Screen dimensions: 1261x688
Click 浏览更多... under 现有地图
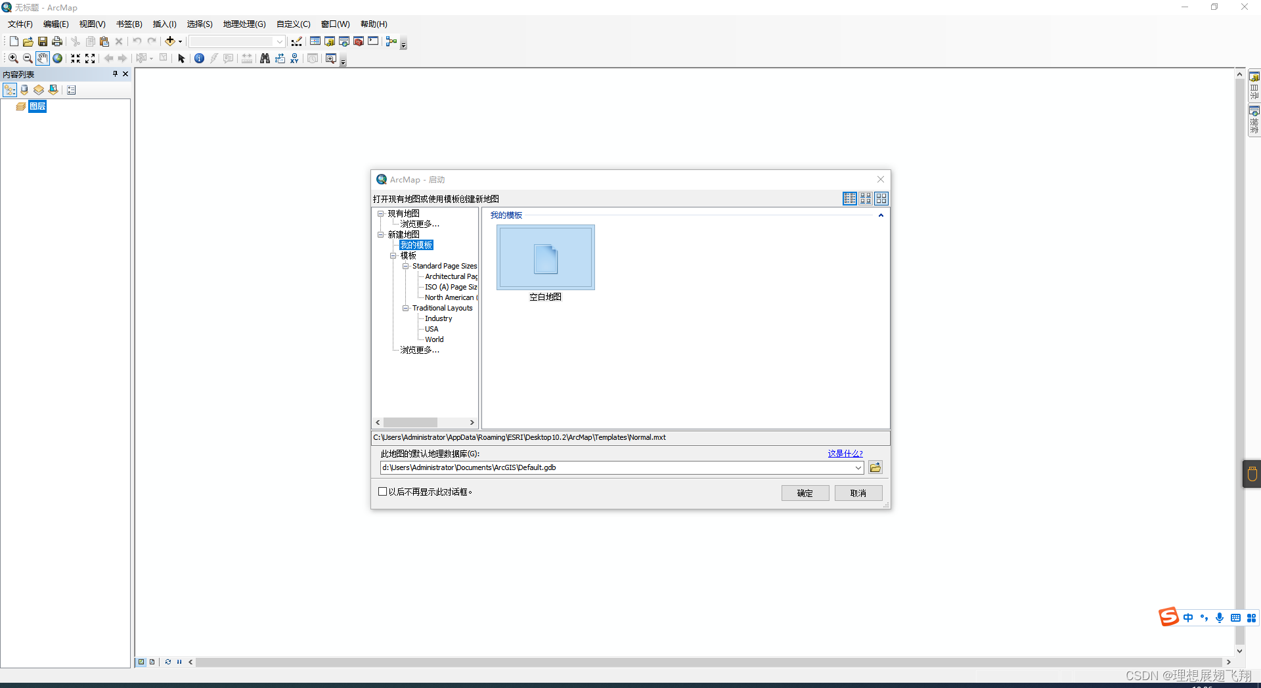click(x=420, y=224)
